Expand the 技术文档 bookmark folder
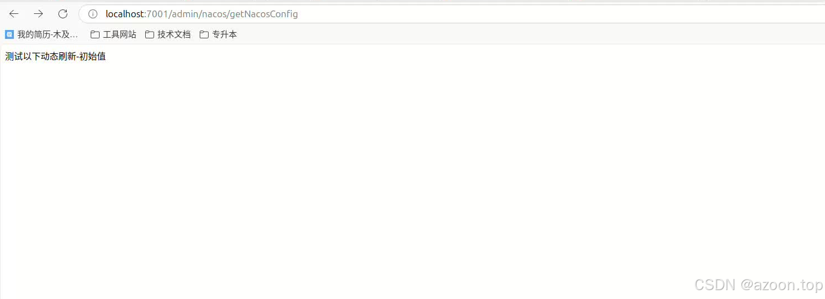 point(168,34)
